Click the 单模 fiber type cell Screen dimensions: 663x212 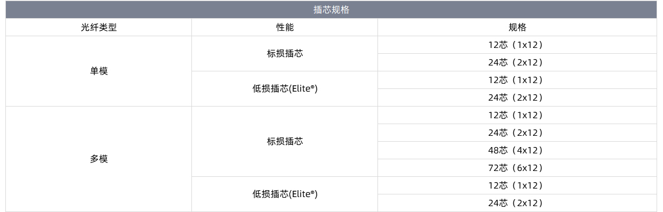(x=99, y=71)
